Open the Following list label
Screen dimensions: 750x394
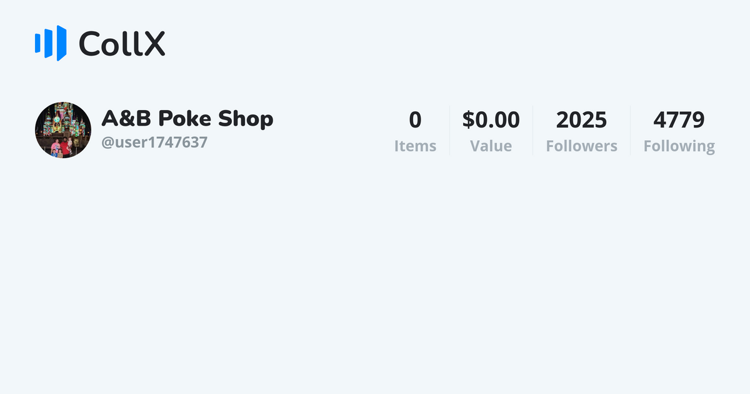679,146
